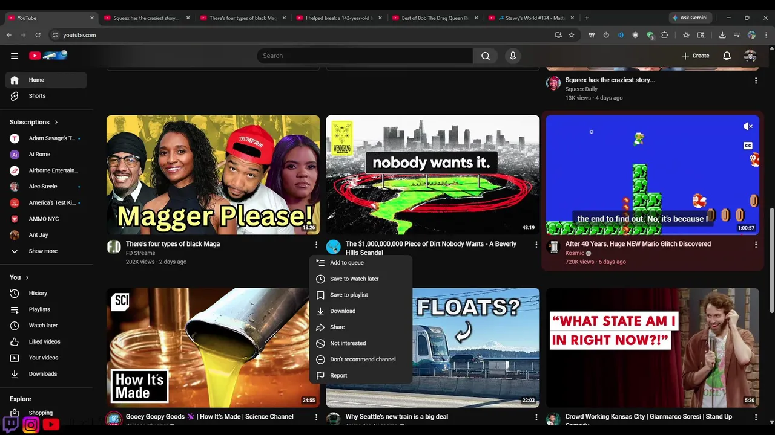Select Share in the context menu
The height and width of the screenshot is (435, 775).
click(x=361, y=327)
